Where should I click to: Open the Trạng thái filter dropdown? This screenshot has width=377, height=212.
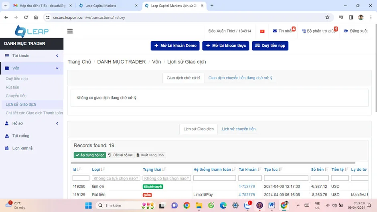[166, 178]
